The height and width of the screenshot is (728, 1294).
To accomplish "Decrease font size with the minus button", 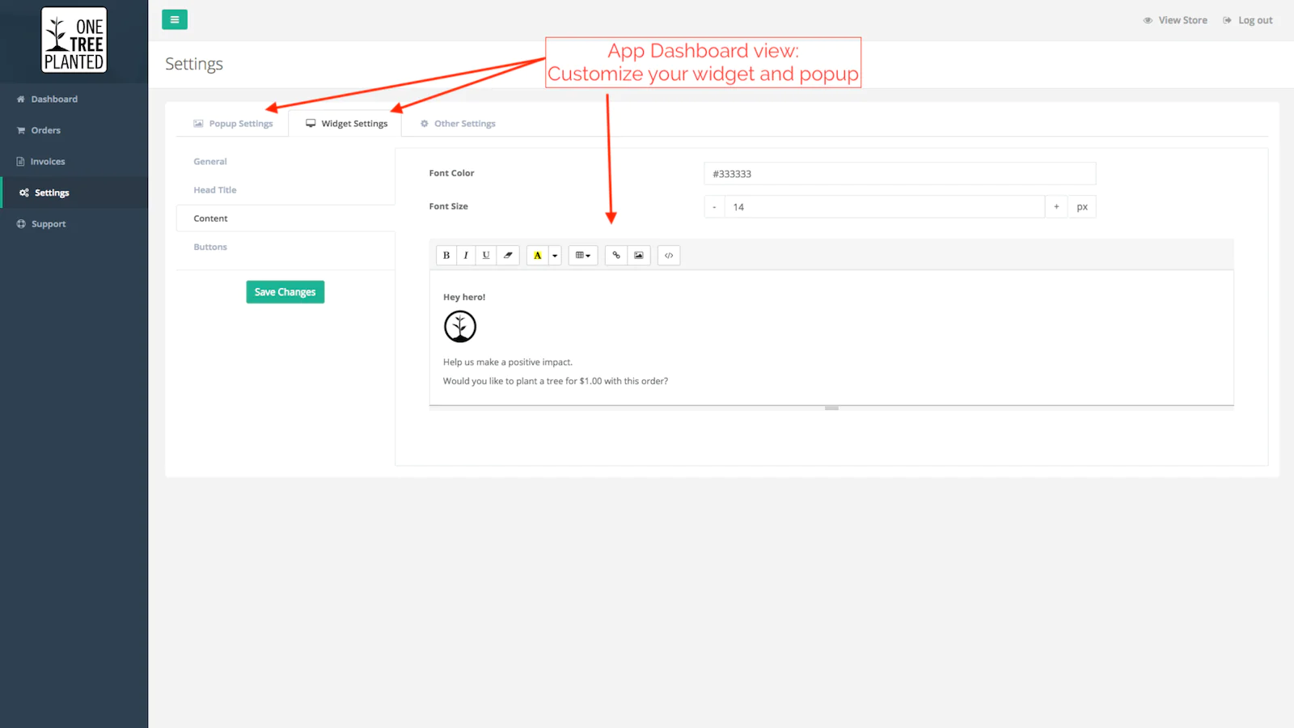I will tap(714, 207).
